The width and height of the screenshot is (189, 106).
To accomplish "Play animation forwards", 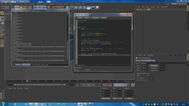I will coord(89,85).
